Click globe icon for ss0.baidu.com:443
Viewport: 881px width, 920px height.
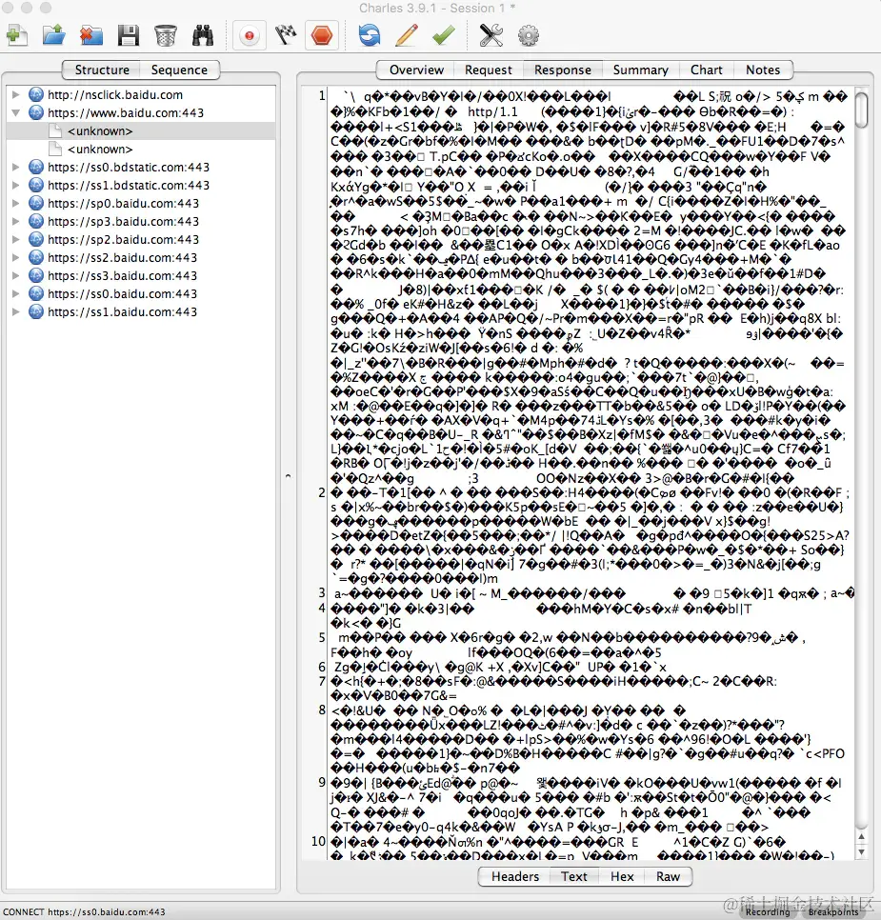pyautogui.click(x=36, y=294)
